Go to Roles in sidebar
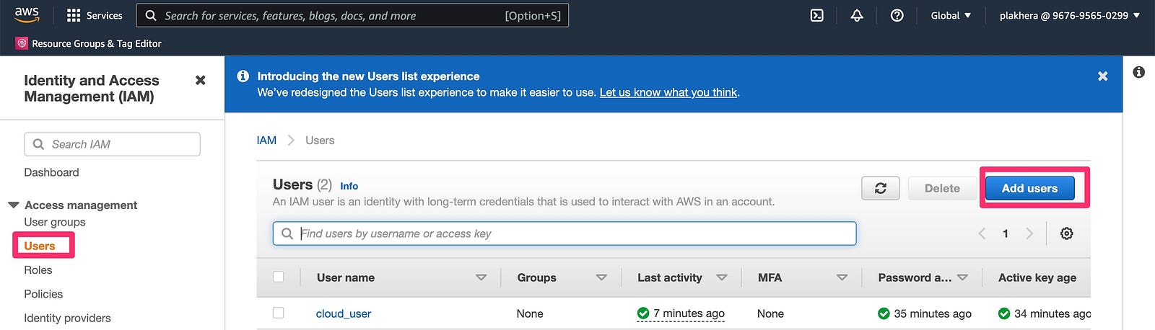Screen dimensions: 1155x330 (38, 270)
